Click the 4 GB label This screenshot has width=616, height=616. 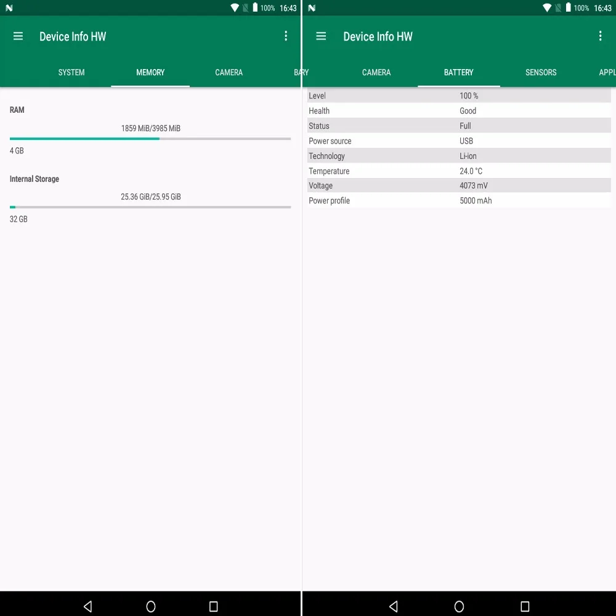(x=17, y=151)
